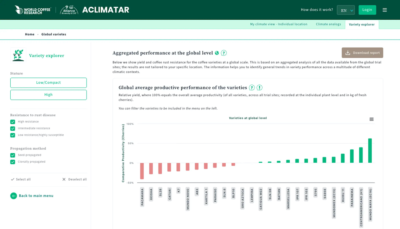Viewport: 400px width, 229px height.
Task: Select the Low/Compact stature filter
Action: coord(48,83)
